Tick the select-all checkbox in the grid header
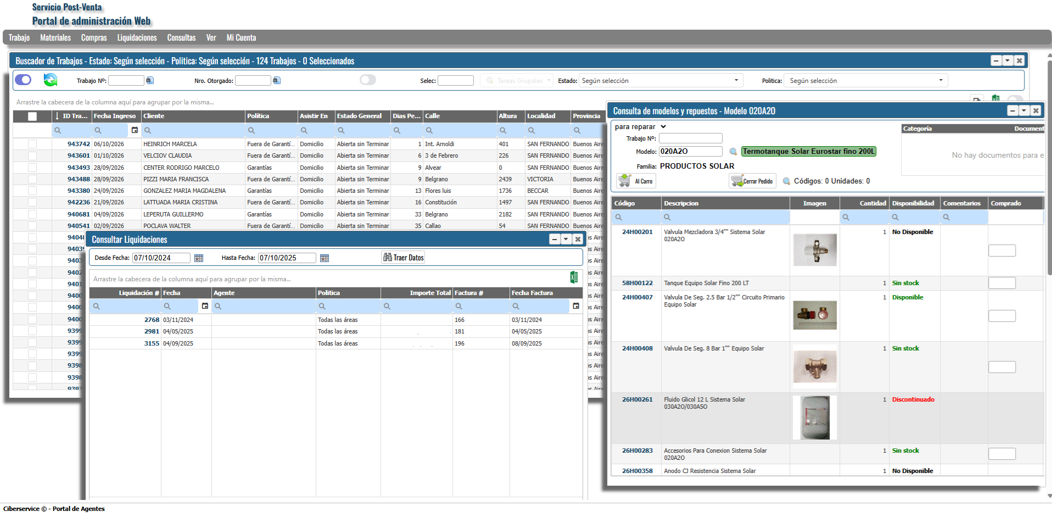 pos(32,116)
